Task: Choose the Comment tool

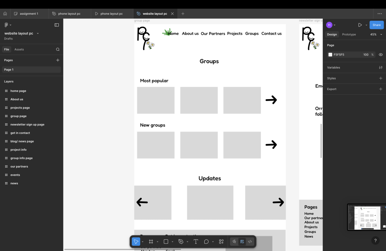Action: tap(206, 242)
